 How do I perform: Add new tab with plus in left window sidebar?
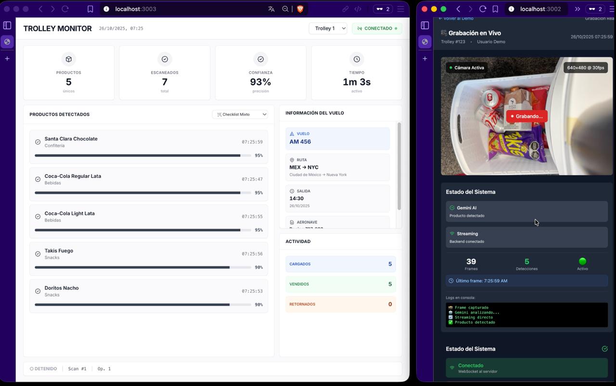pos(7,59)
